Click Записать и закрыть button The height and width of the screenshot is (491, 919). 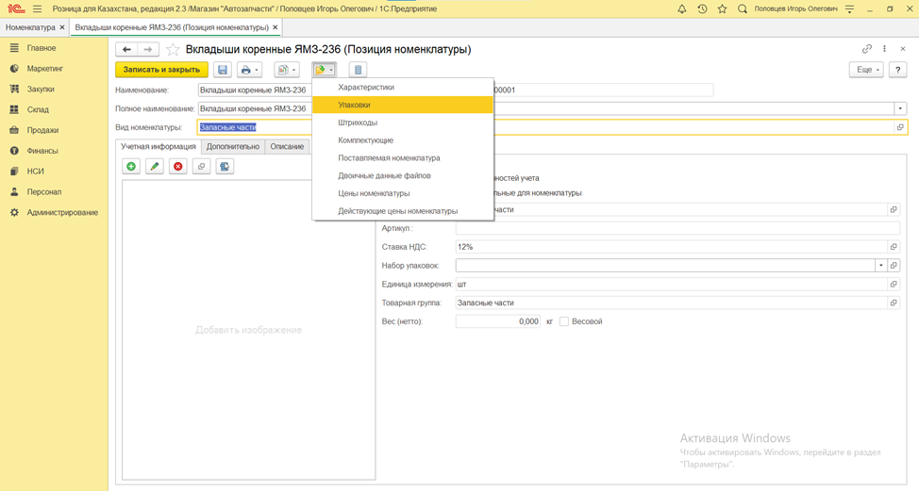point(161,70)
